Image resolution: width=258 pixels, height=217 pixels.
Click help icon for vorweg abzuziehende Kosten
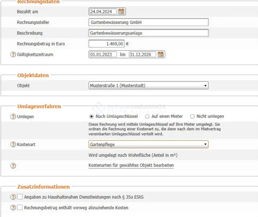pos(13,208)
